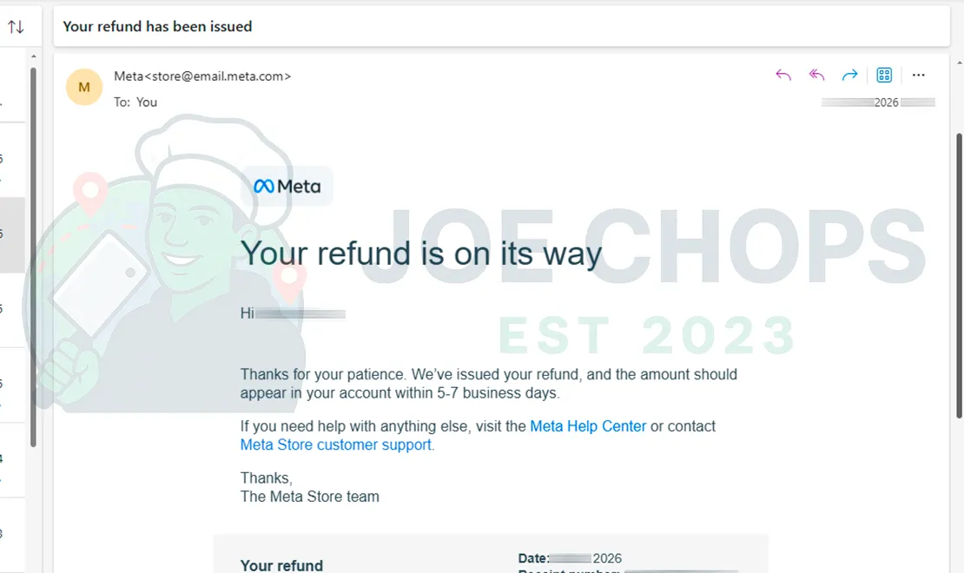Screen dimensions: 964x573
Task: Open Meta Store customer support link
Action: click(336, 445)
